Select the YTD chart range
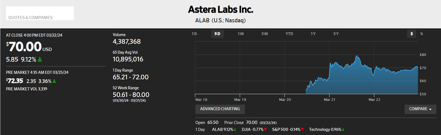The height and width of the screenshot is (135, 441). 289,34
